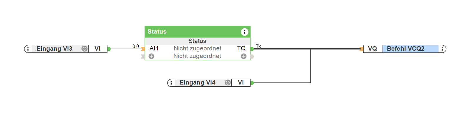Select the orange VQ input connector arrow
Image resolution: width=464 pixels, height=129 pixels.
[x=361, y=49]
